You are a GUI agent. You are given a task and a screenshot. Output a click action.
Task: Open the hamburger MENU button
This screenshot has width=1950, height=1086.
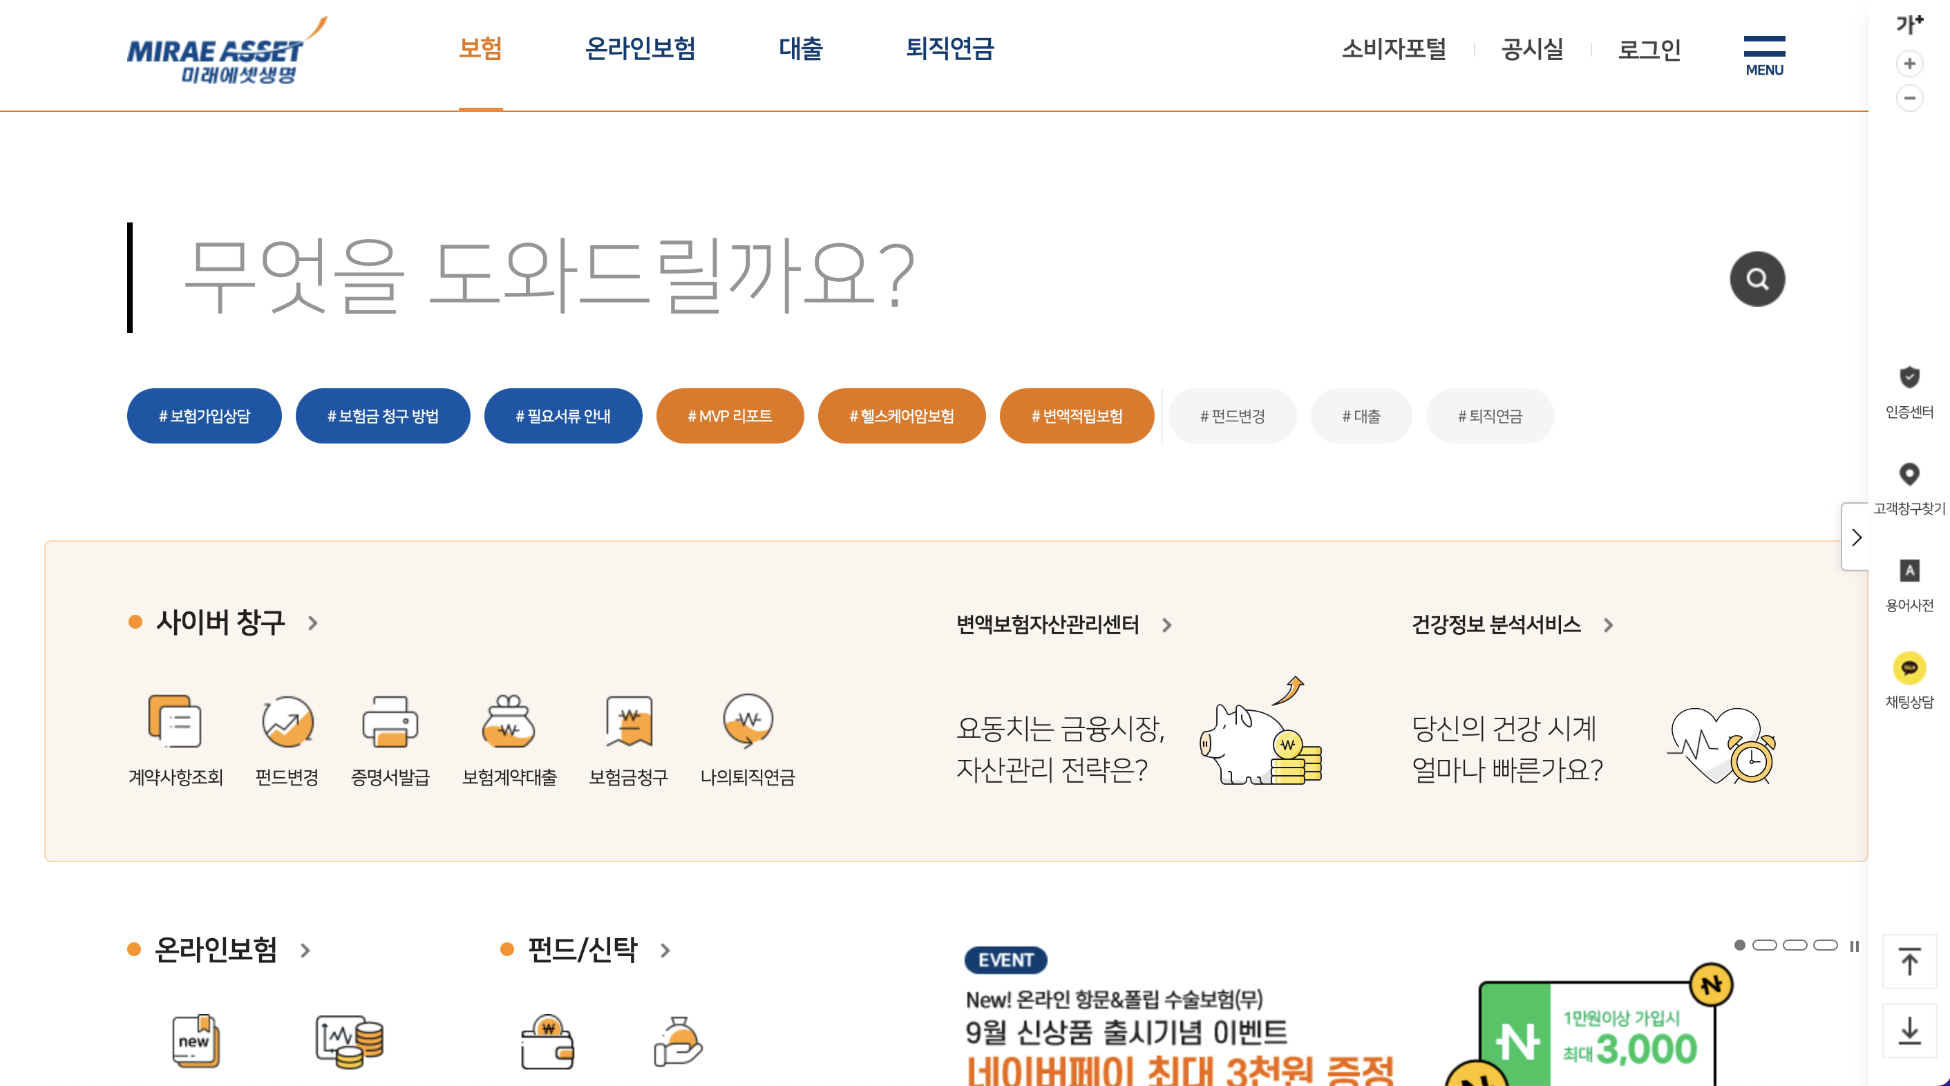(x=1764, y=55)
